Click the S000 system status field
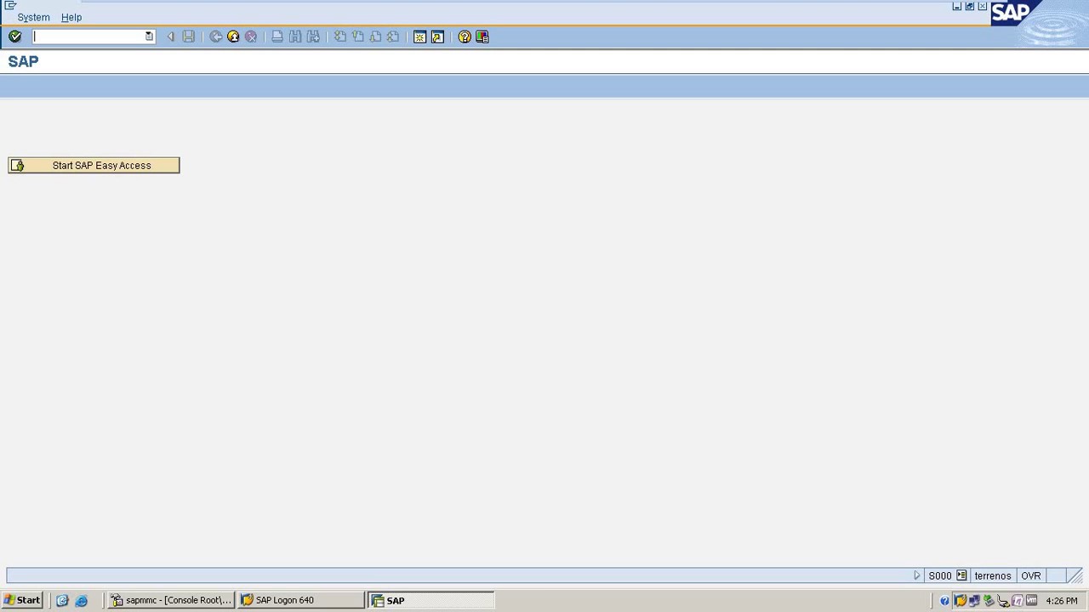This screenshot has width=1089, height=612. click(940, 575)
